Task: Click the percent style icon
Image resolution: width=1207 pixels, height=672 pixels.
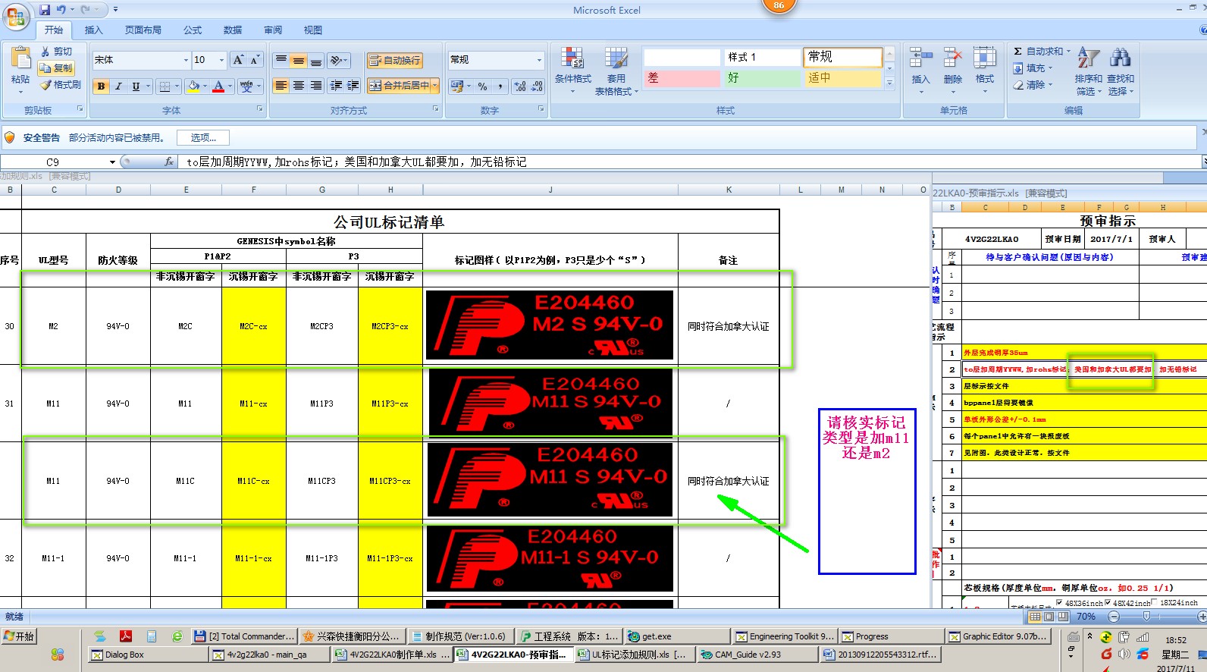Action: [483, 86]
